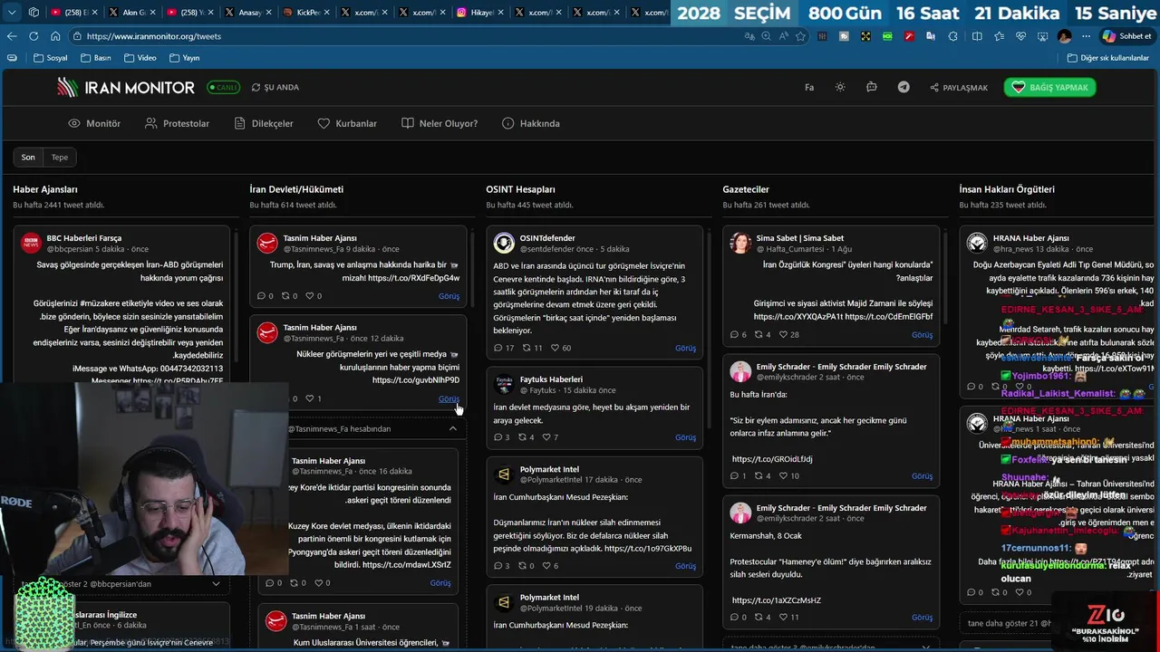The height and width of the screenshot is (652, 1160).
Task: Open browser three-dots settings menu
Action: [x=1085, y=36]
